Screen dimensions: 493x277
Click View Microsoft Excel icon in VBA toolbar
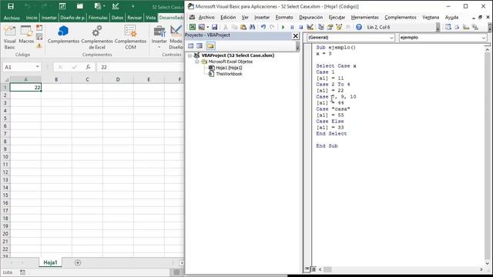point(193,28)
